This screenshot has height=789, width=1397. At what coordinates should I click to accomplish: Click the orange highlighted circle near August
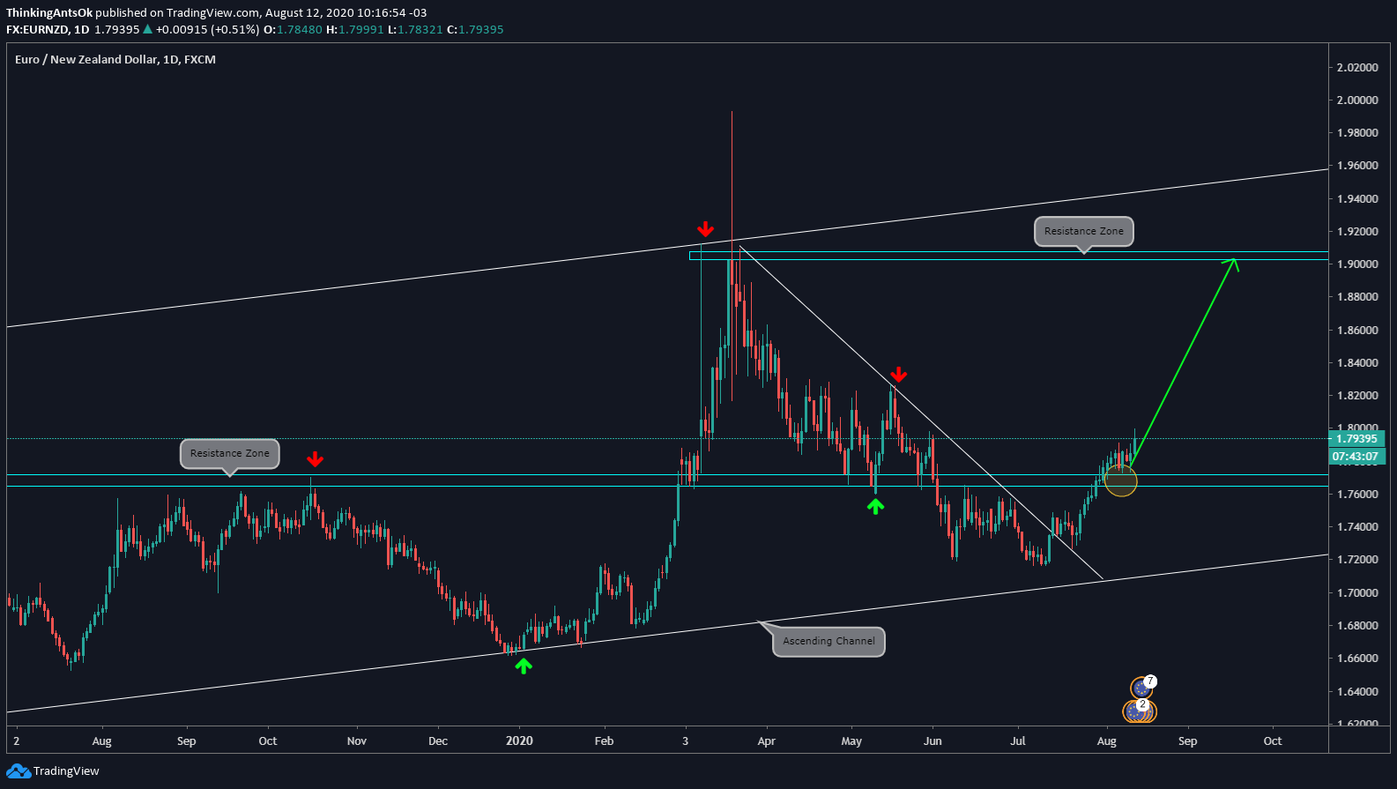pyautogui.click(x=1120, y=480)
